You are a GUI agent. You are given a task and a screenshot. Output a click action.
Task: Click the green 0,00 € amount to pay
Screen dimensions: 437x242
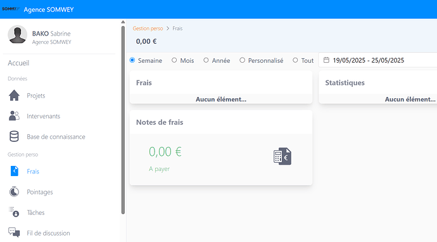[165, 151]
